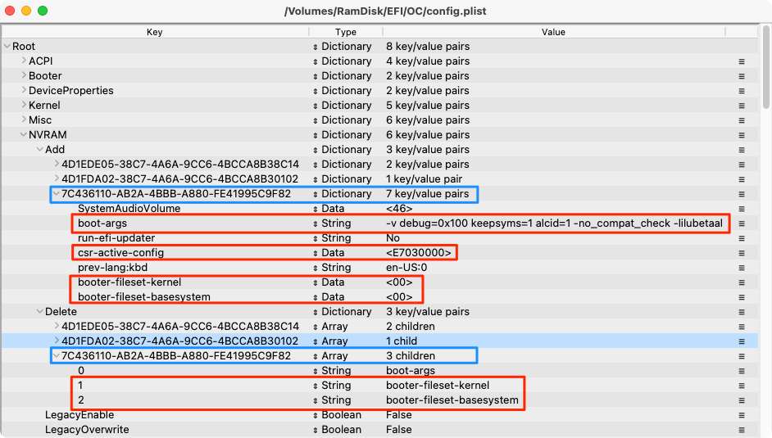Select the False value of LegacyEnable

click(x=399, y=415)
